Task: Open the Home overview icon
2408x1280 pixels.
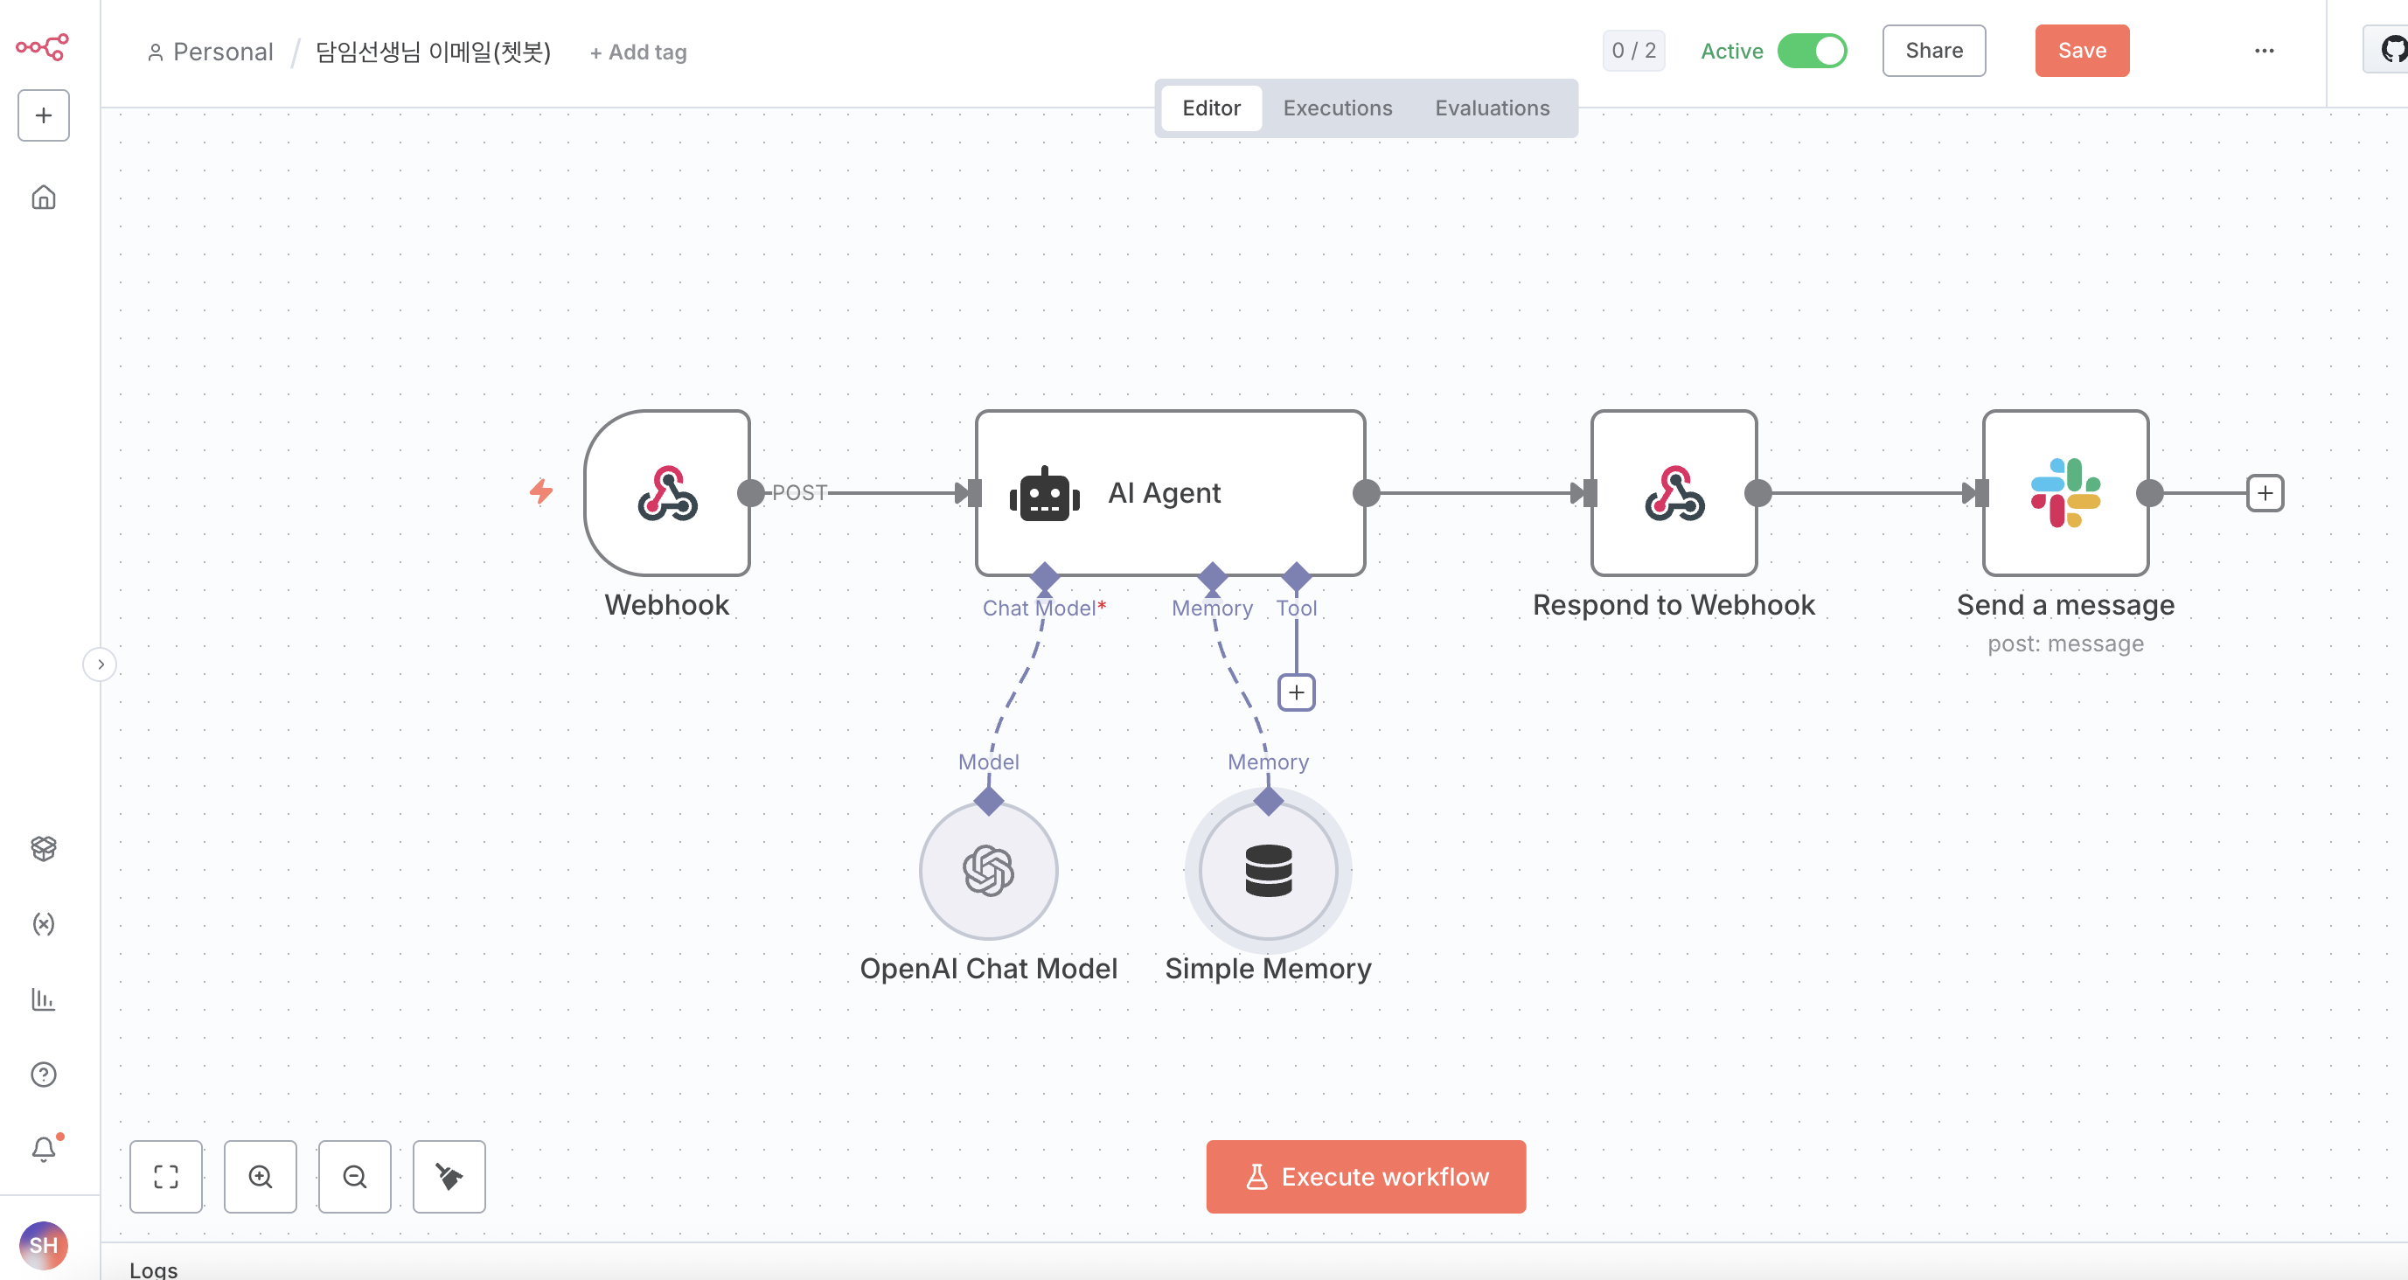Action: [43, 198]
